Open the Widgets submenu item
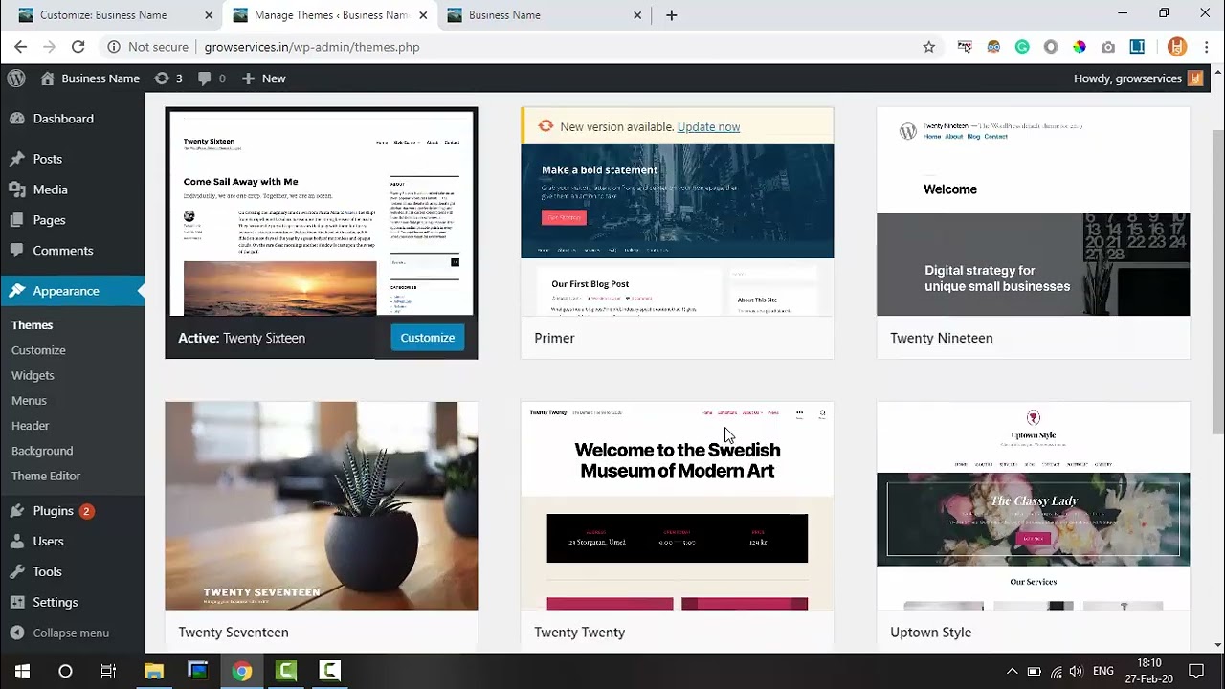Screen dimensions: 1225x689 [x=33, y=375]
